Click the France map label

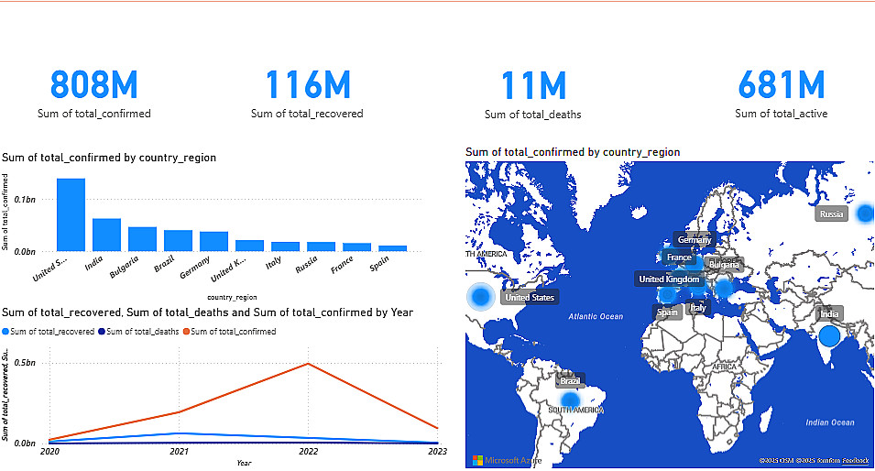click(679, 257)
